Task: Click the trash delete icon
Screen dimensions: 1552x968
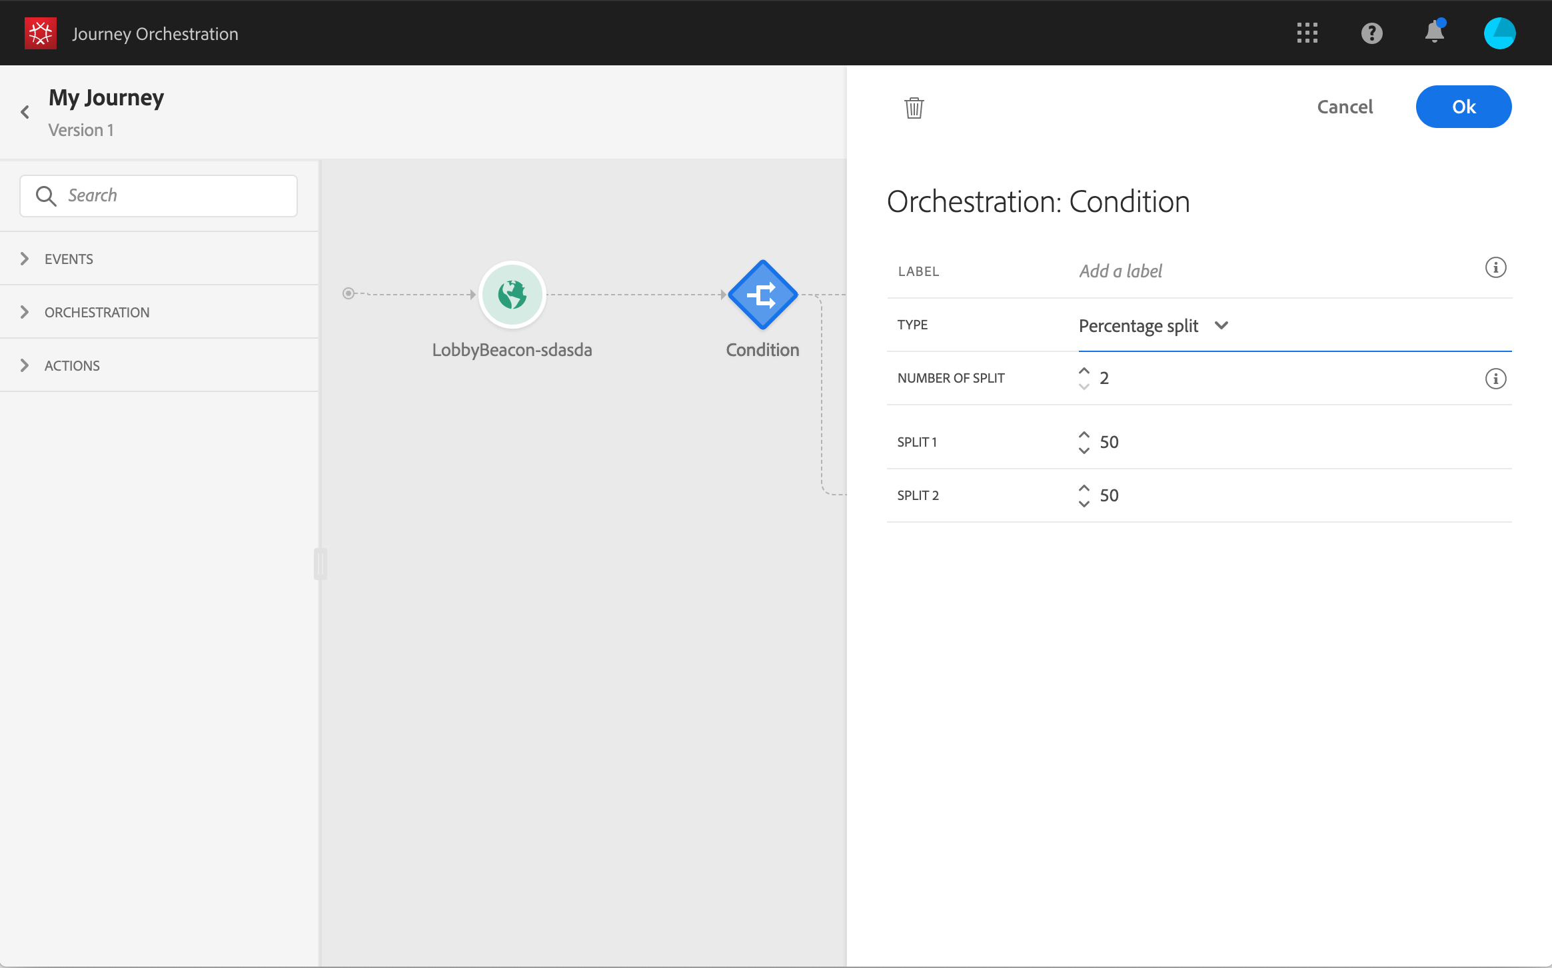Action: point(914,107)
